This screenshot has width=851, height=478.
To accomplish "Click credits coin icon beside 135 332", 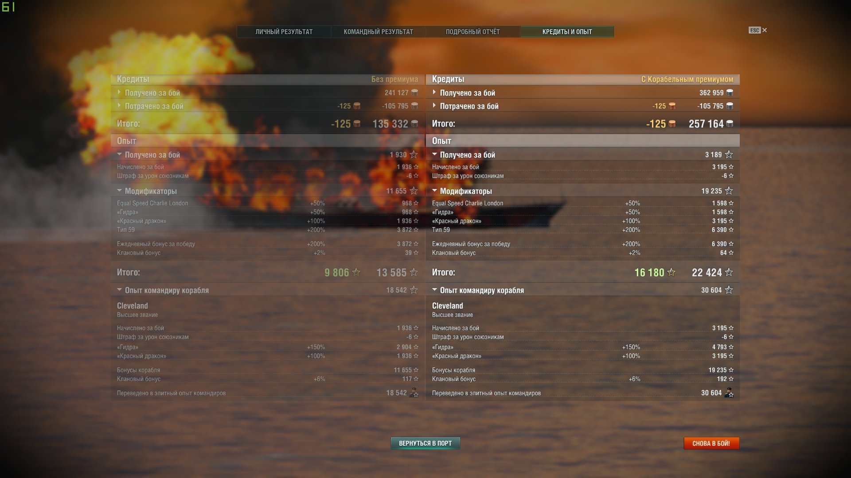I will pyautogui.click(x=414, y=124).
